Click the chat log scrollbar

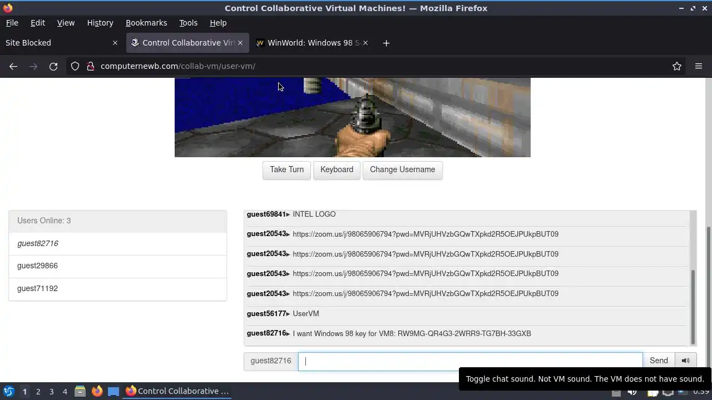[693, 307]
